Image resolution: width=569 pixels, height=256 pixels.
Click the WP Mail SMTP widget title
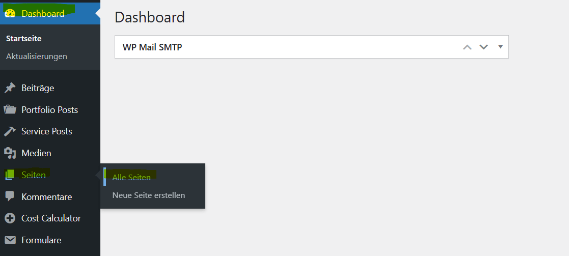tap(152, 47)
